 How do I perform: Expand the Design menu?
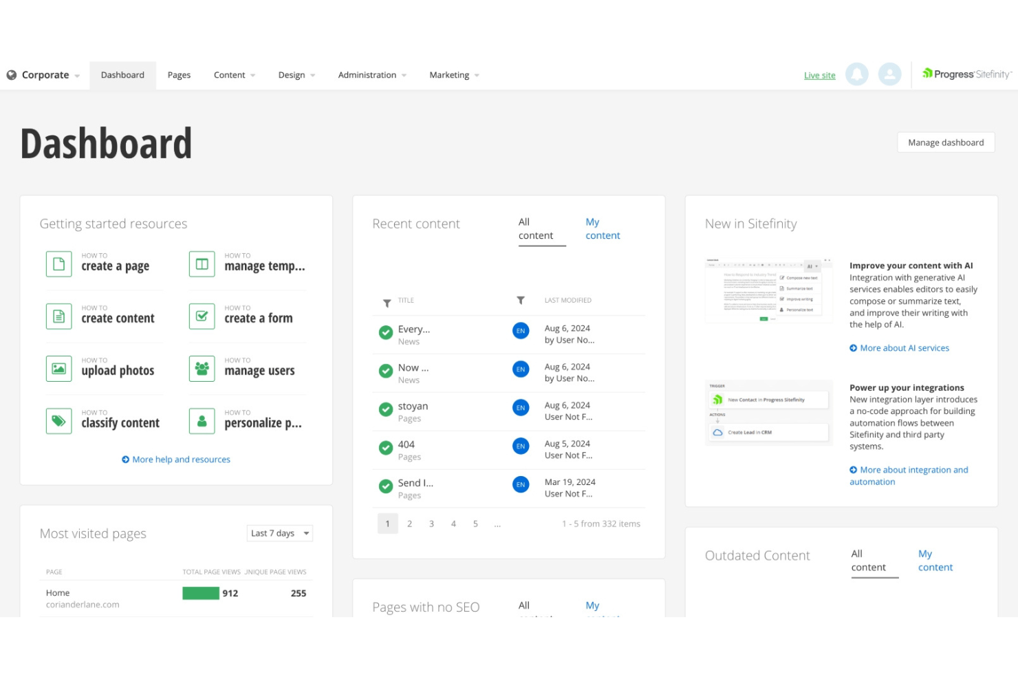296,75
